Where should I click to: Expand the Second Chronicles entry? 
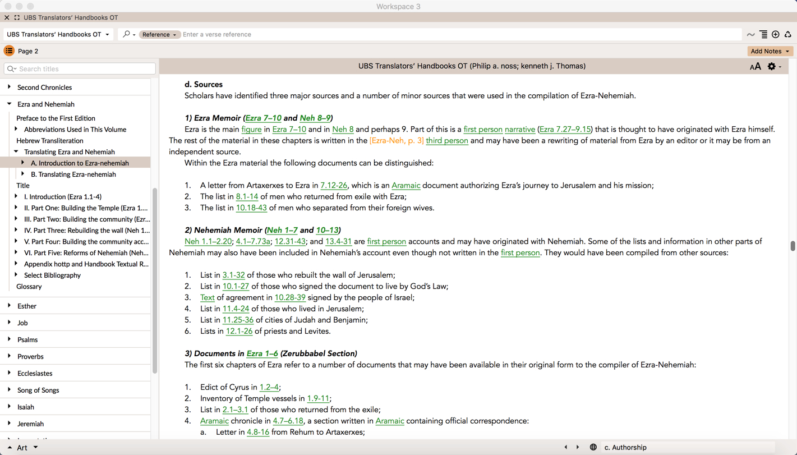(x=9, y=87)
